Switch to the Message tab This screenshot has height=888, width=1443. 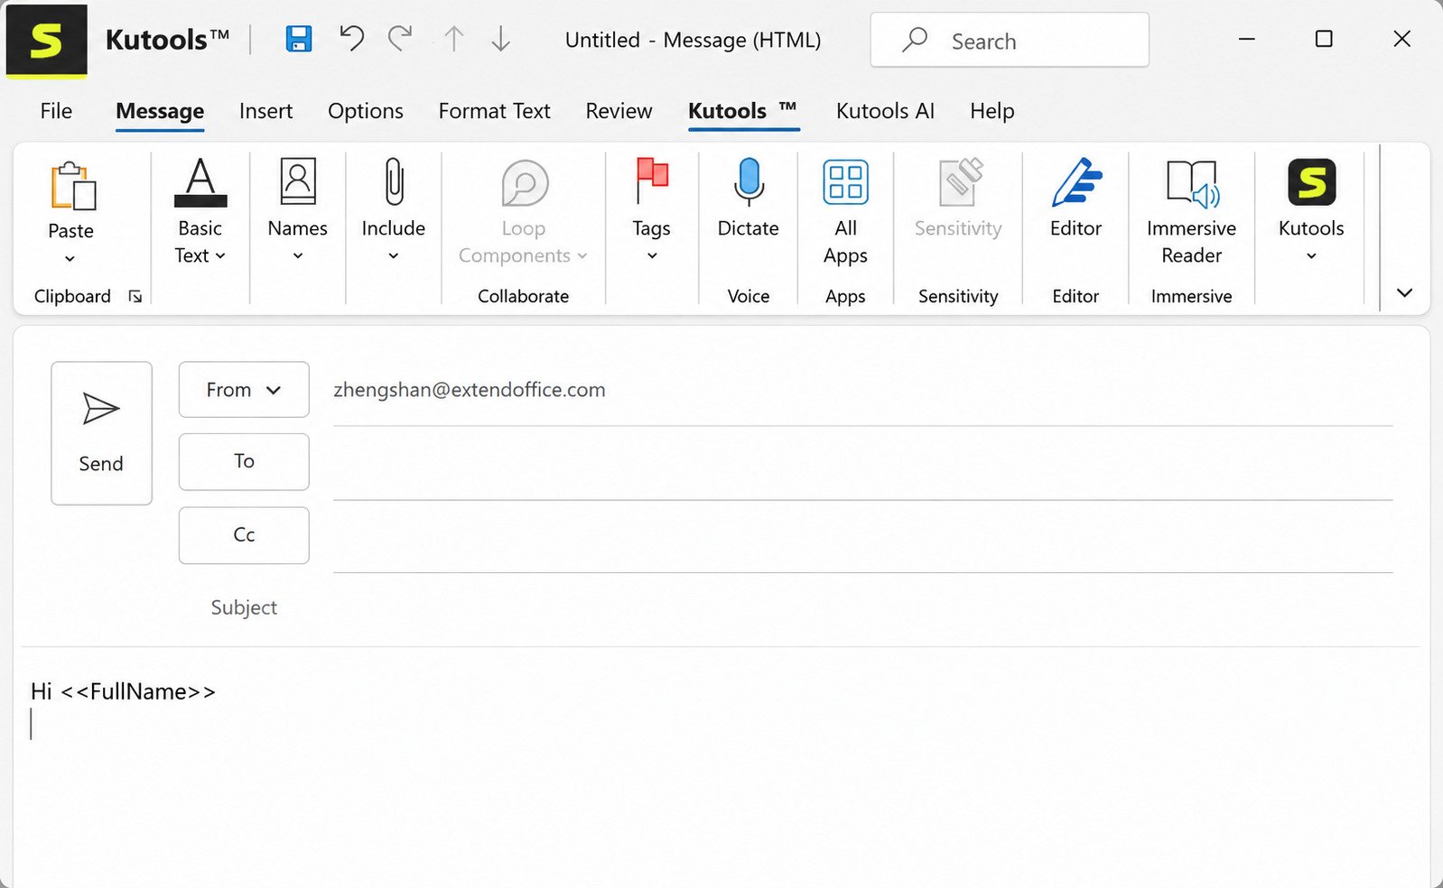click(x=160, y=111)
